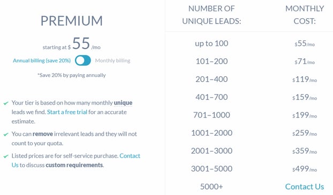Click the checkmark next to remove irrelevant leads

point(6,135)
